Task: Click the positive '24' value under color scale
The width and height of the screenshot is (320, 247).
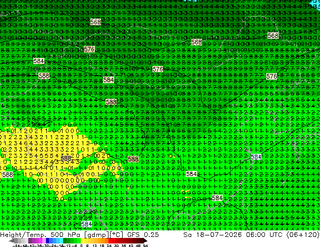Action: tap(109, 245)
